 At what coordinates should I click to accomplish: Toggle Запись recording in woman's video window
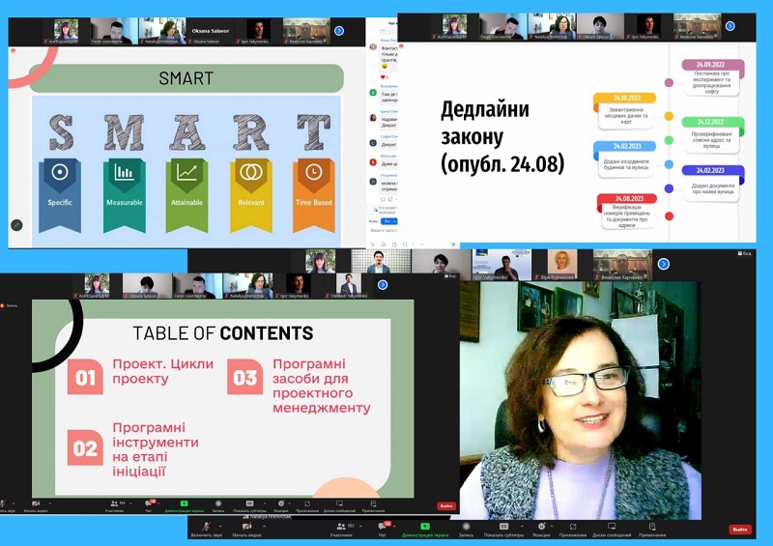point(466,529)
